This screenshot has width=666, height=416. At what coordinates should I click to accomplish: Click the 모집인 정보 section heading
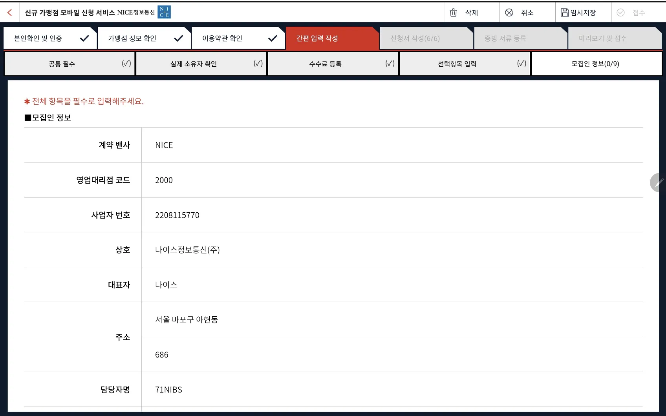click(48, 118)
